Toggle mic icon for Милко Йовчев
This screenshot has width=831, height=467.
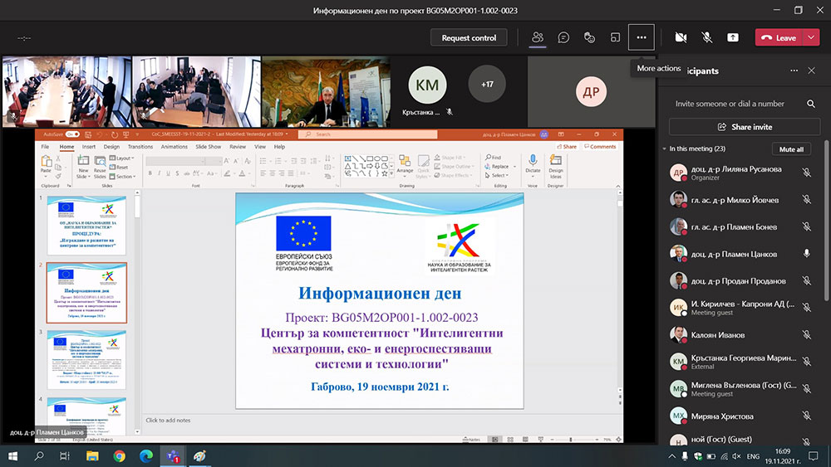[807, 199]
